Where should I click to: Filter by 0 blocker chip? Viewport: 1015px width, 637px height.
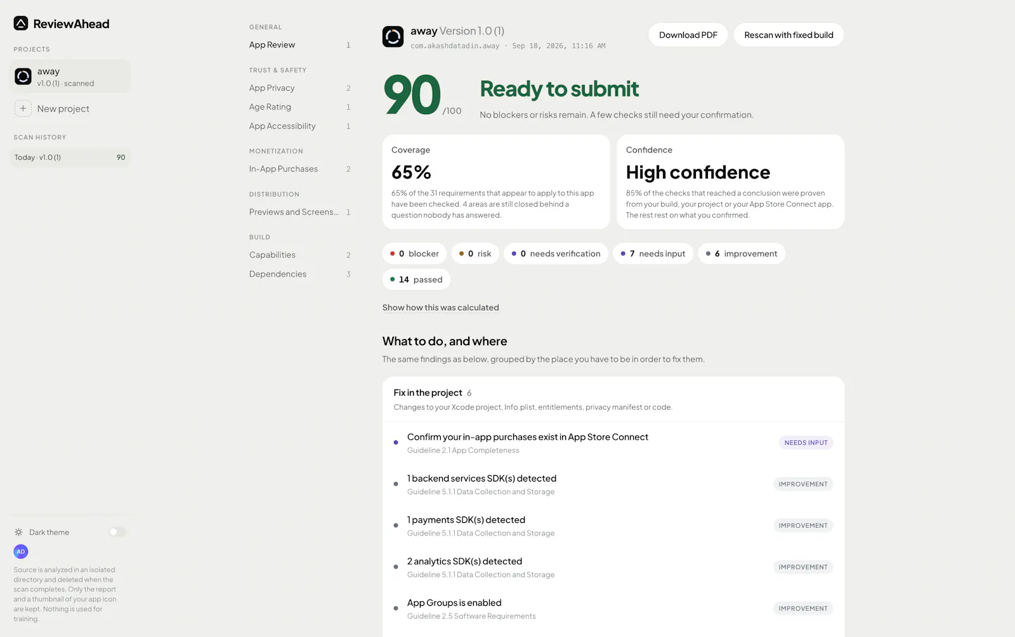(414, 254)
